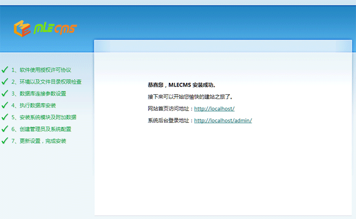Select the checkmark next to 数据库连接参数设置

pyautogui.click(x=5, y=94)
